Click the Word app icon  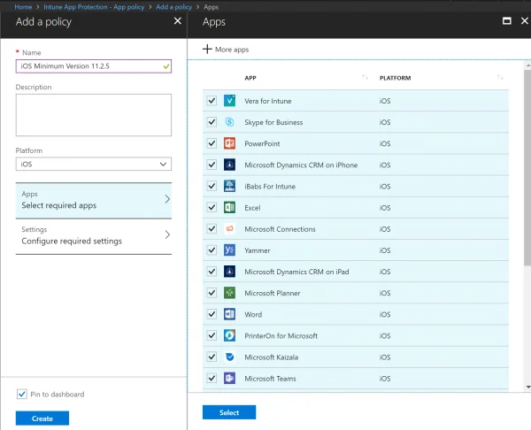[229, 314]
